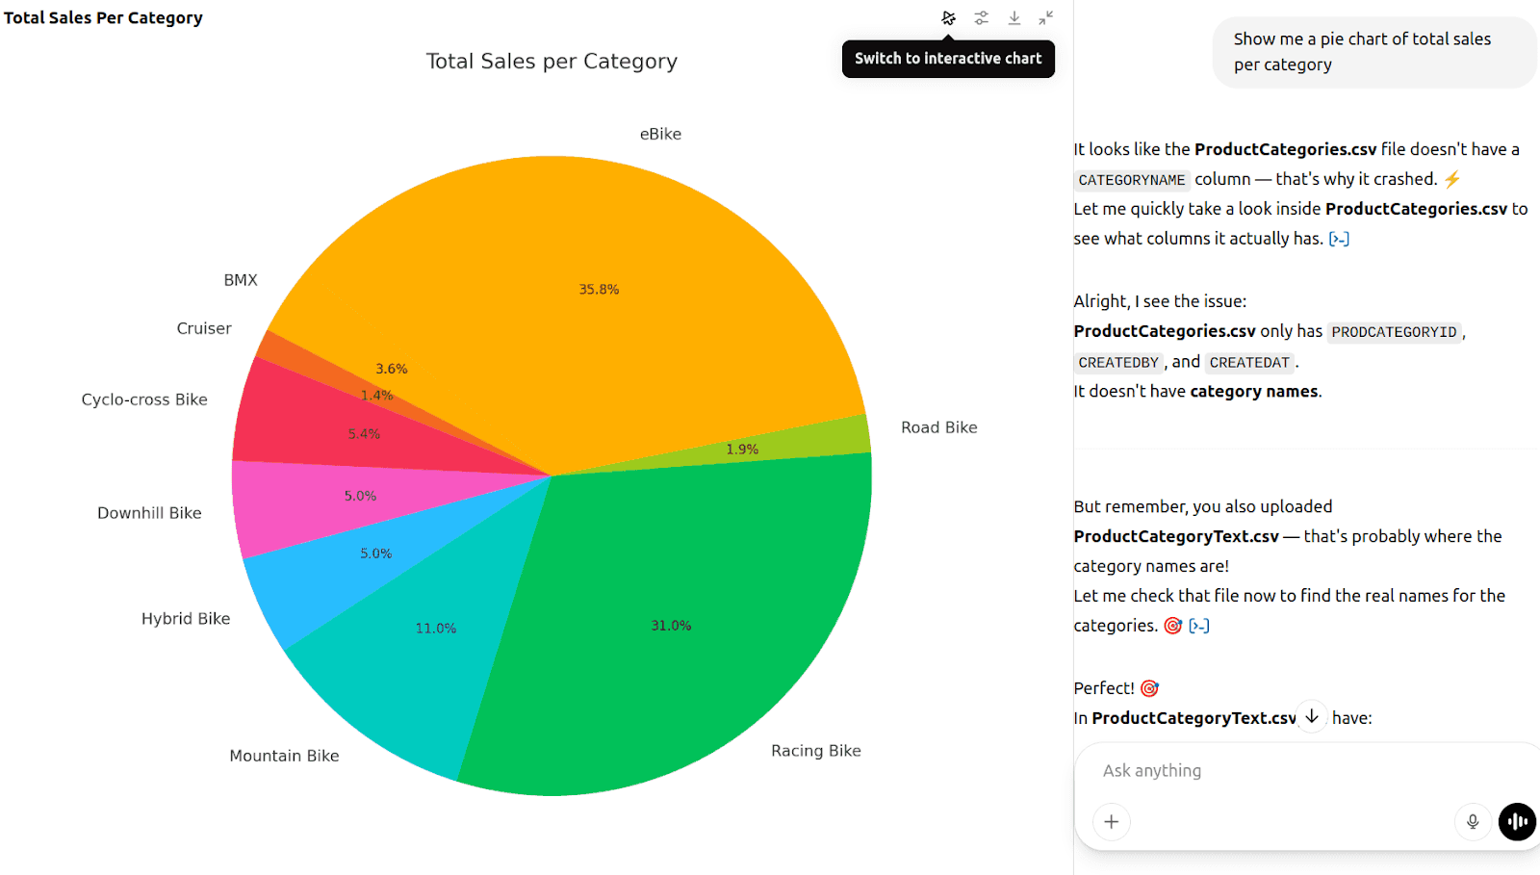Screen dimensions: 1540x875
Task: Collapse the chart view with the shrink icon
Action: (x=1046, y=17)
